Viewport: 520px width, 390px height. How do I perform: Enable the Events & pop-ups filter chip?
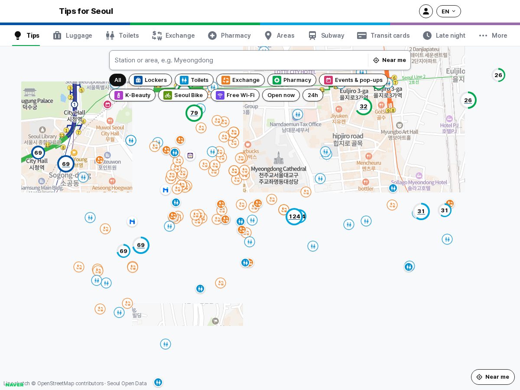click(353, 80)
